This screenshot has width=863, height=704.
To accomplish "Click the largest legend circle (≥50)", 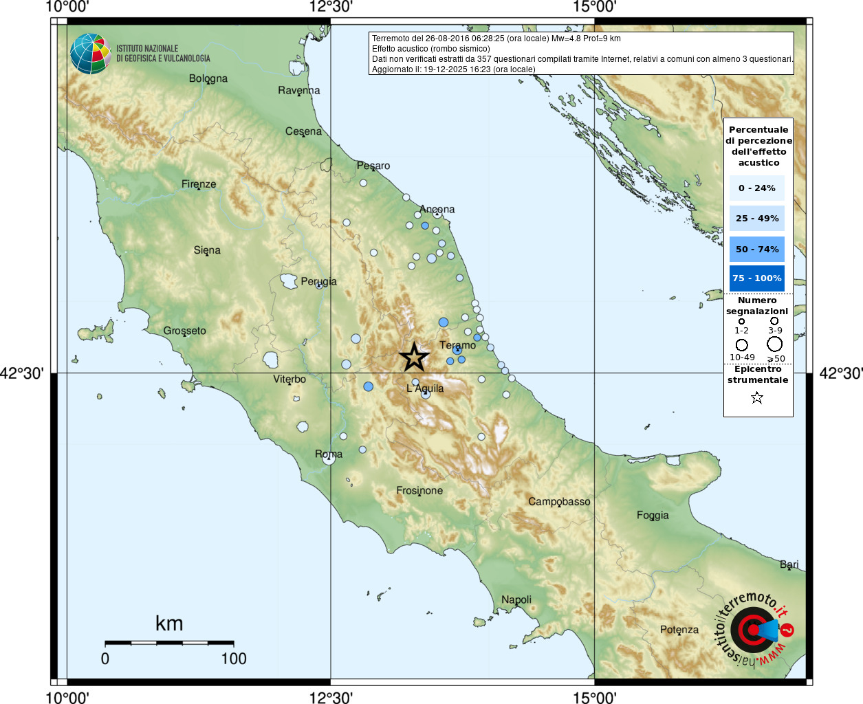I will pyautogui.click(x=775, y=344).
